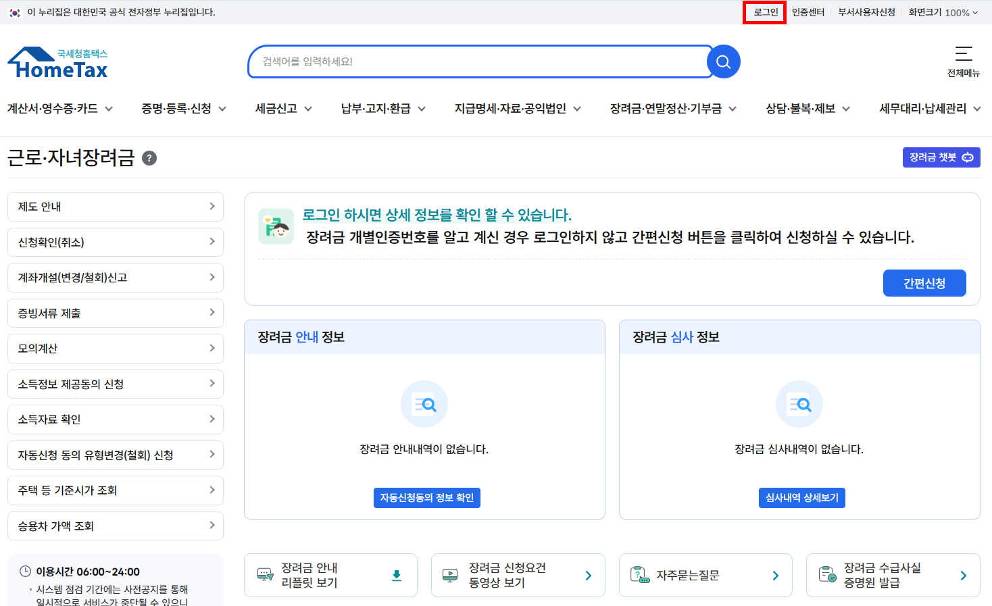Click the magnifier graphic in 장려금 심사 정보 panel
Viewport: 992px width, 606px height.
[x=799, y=404]
